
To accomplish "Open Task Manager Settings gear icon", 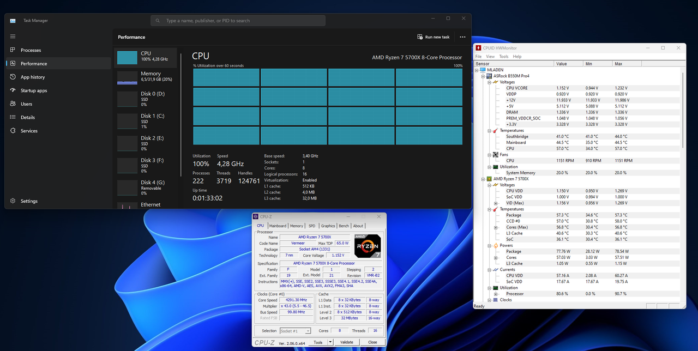I will [13, 201].
